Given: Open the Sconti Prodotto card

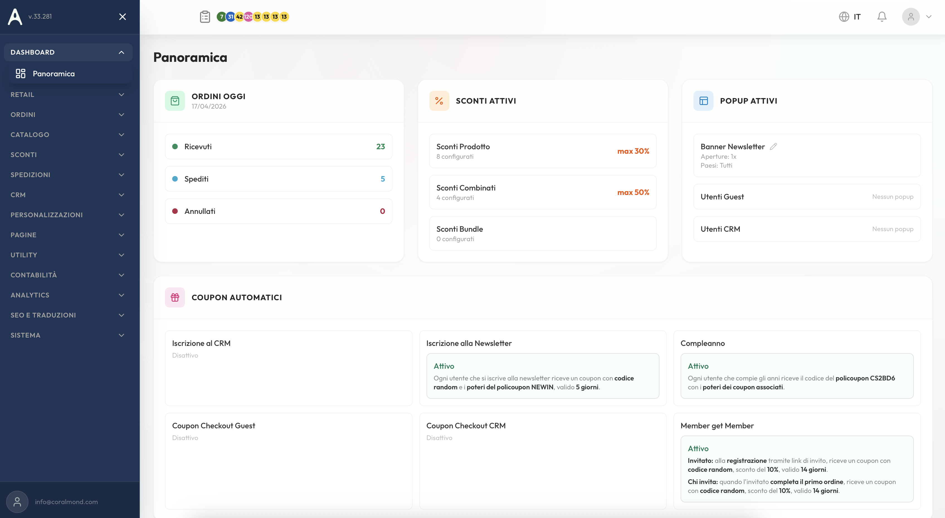Looking at the screenshot, I should (x=543, y=151).
